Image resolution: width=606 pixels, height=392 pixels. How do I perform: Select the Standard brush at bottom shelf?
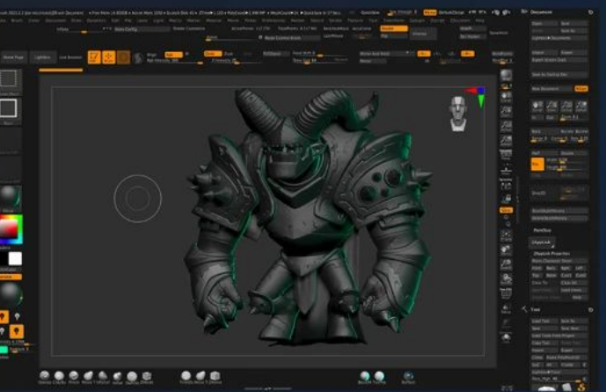point(45,377)
